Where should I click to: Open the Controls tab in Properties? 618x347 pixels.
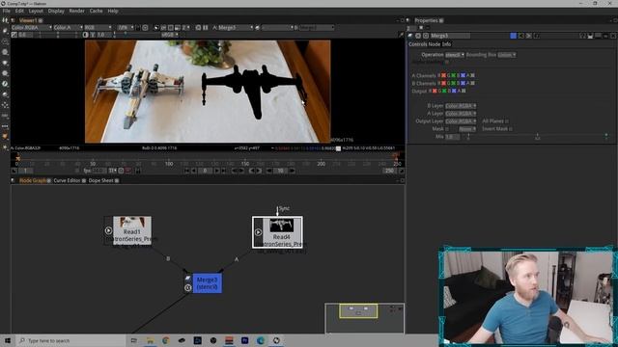point(418,44)
